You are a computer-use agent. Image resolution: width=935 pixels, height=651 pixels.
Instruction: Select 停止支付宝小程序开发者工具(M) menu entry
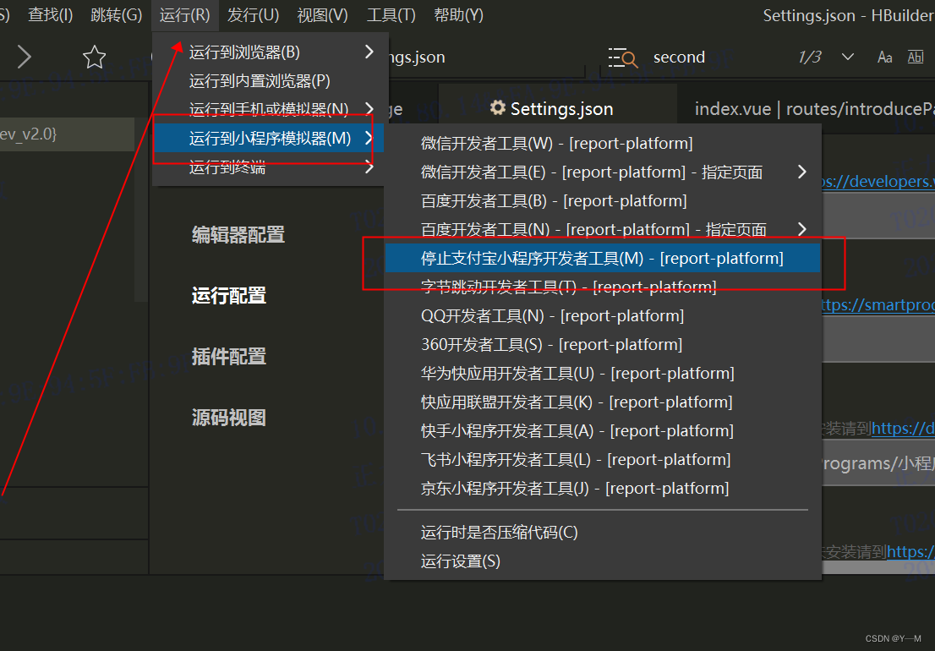point(604,258)
